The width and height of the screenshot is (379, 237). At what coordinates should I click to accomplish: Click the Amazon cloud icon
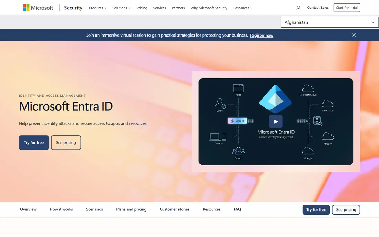point(328,136)
